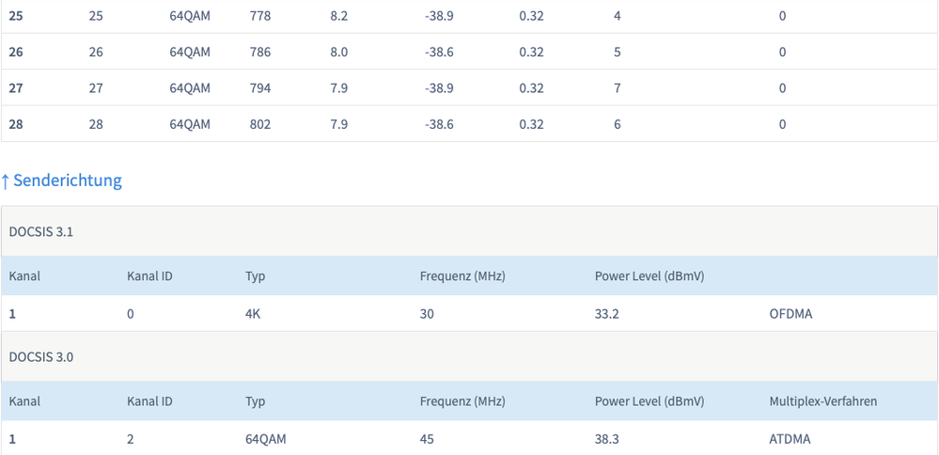Click the up arrow beside Senderichtung

(x=6, y=180)
